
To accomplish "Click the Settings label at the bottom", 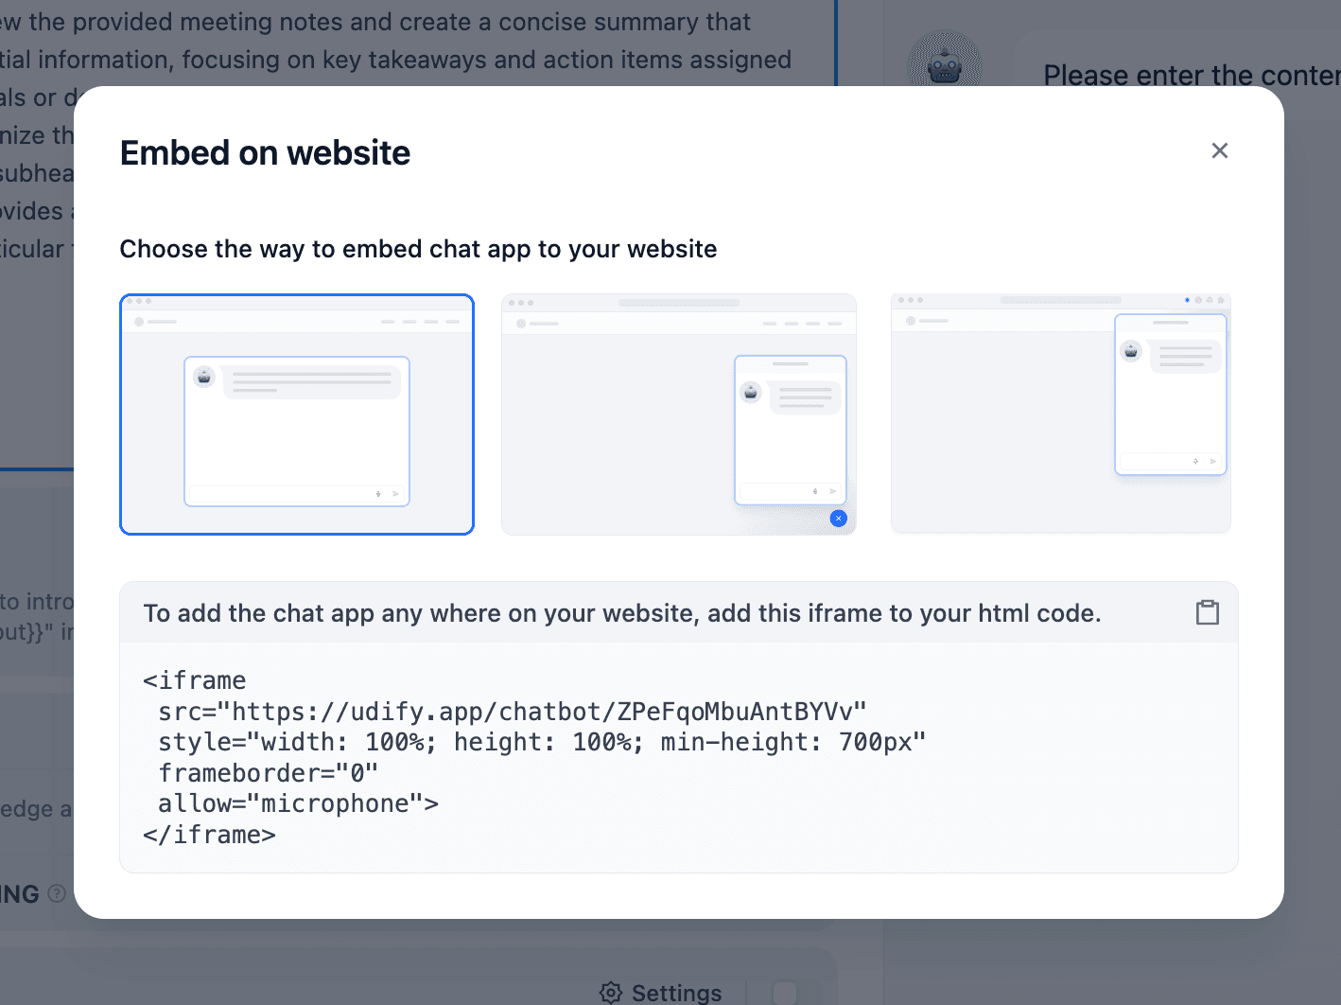I will [676, 992].
